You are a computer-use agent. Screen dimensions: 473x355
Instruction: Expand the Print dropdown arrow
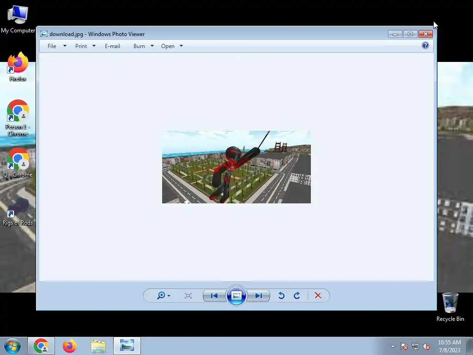[94, 46]
